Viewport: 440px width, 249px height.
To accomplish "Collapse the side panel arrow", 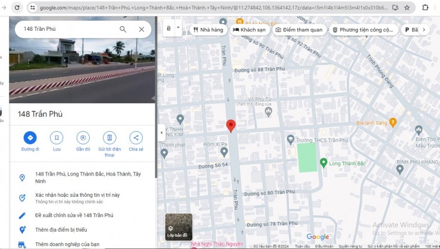I will 161,133.
